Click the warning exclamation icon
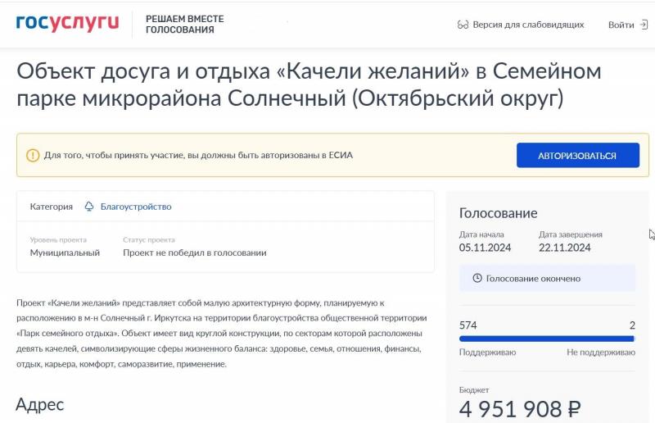The width and height of the screenshot is (655, 423). (33, 155)
